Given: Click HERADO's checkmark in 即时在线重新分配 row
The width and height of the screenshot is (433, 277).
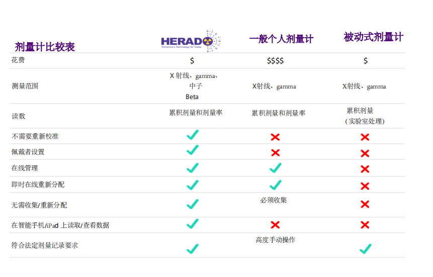Looking at the screenshot, I should pos(192,185).
